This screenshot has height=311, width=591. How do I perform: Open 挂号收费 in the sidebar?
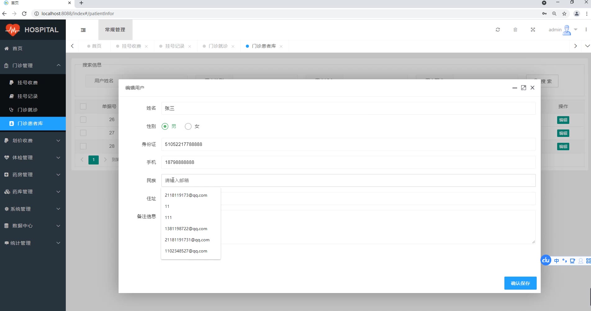[33, 83]
